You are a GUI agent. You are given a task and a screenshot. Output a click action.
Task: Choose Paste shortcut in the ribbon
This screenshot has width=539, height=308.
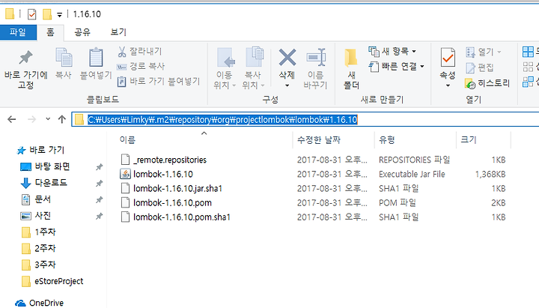coord(159,82)
